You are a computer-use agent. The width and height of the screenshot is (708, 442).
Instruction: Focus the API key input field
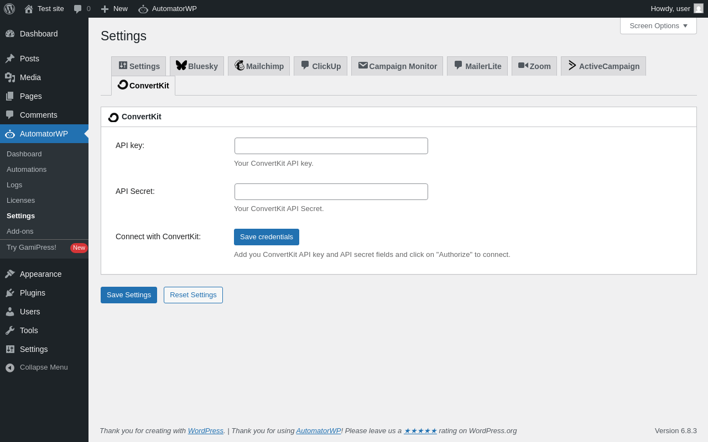[x=331, y=146]
